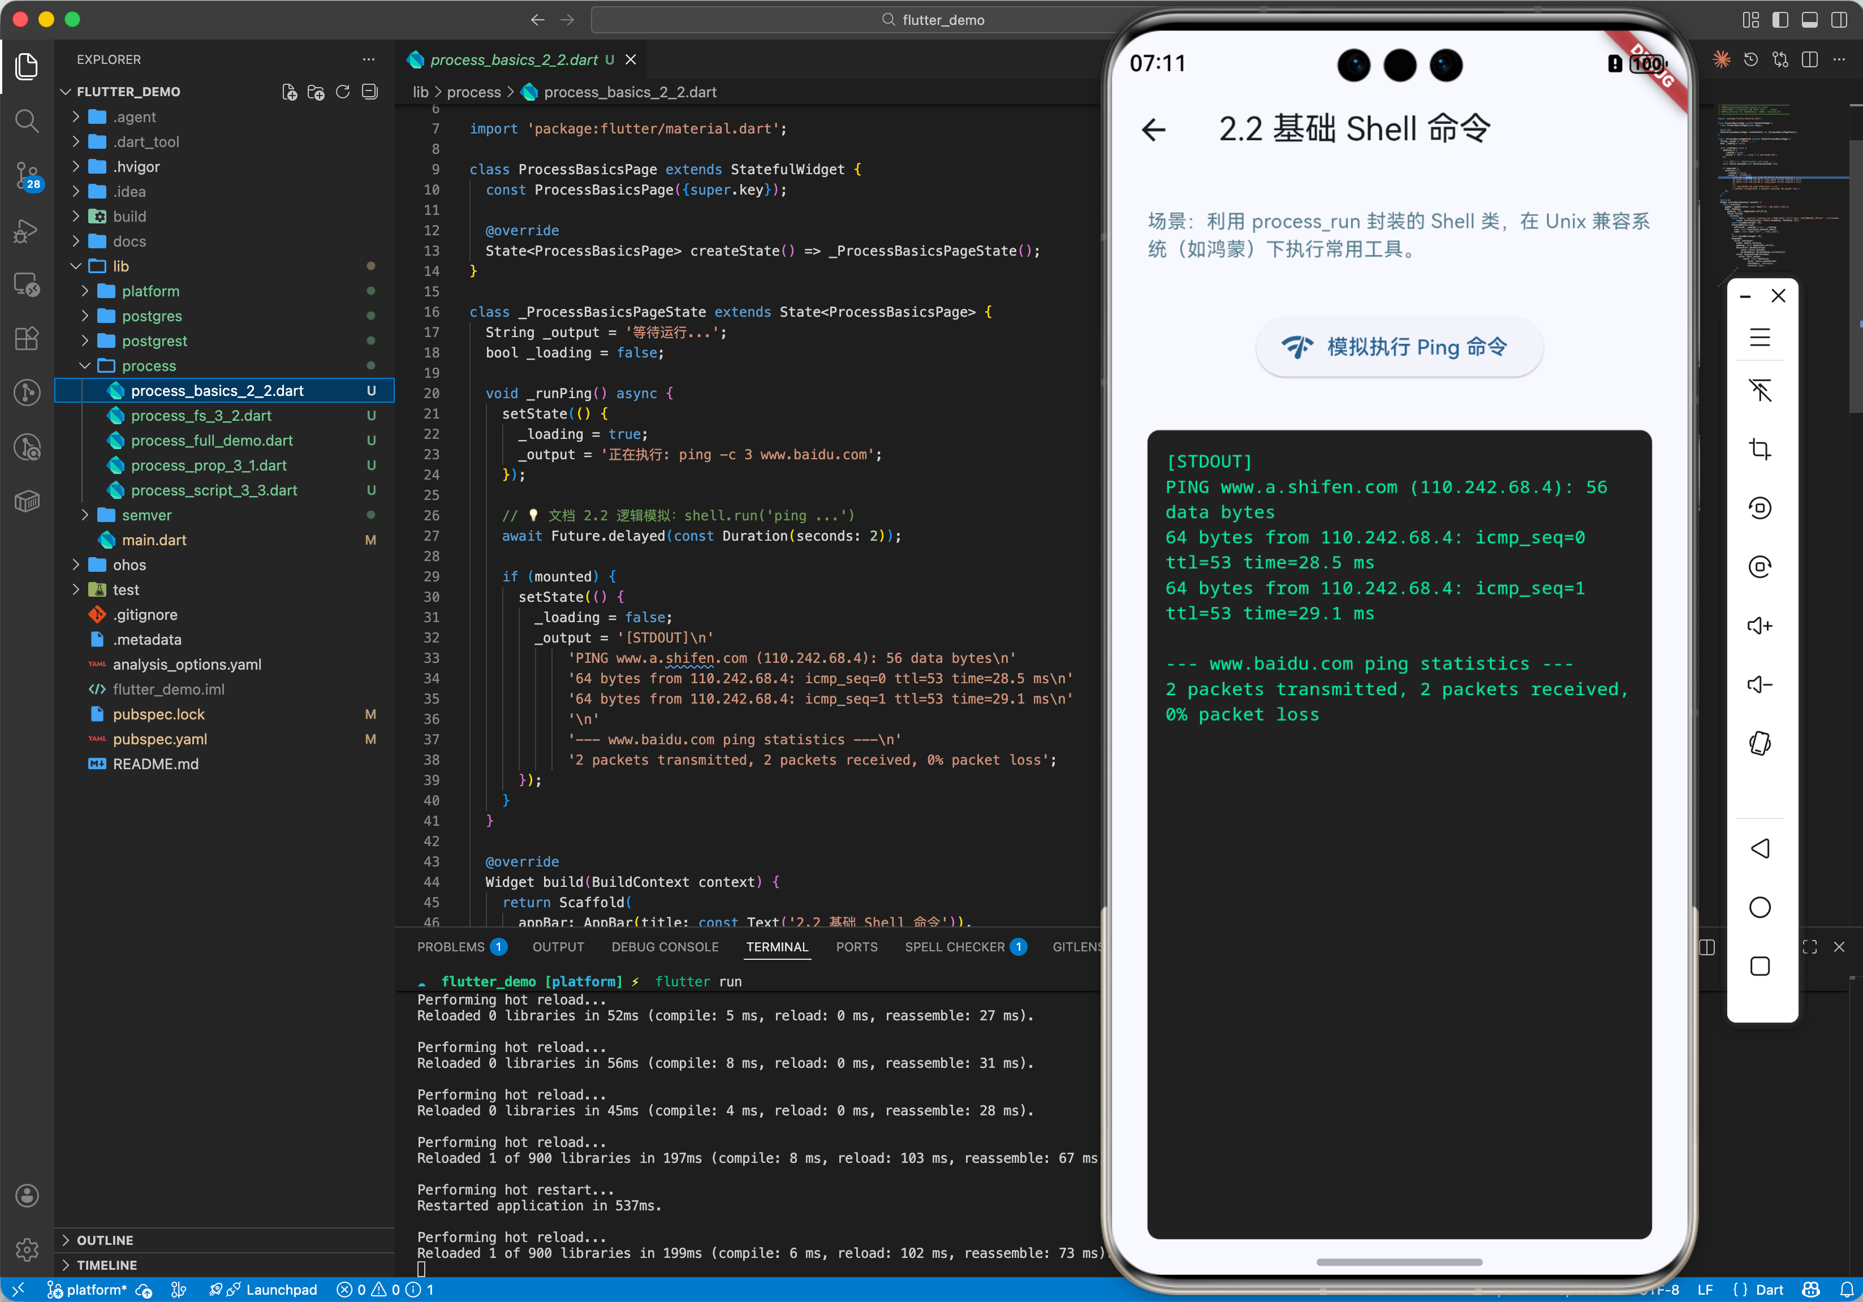The image size is (1863, 1302).
Task: Click the screenshot crop icon on emulator toolbar
Action: coord(1759,449)
